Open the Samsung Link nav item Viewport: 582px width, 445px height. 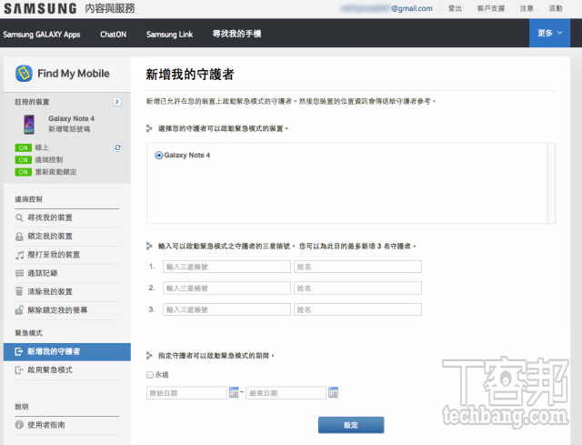[169, 35]
